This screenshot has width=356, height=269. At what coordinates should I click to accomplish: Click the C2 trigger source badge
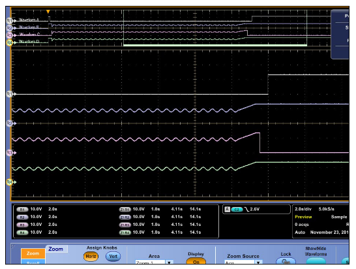tap(237, 210)
